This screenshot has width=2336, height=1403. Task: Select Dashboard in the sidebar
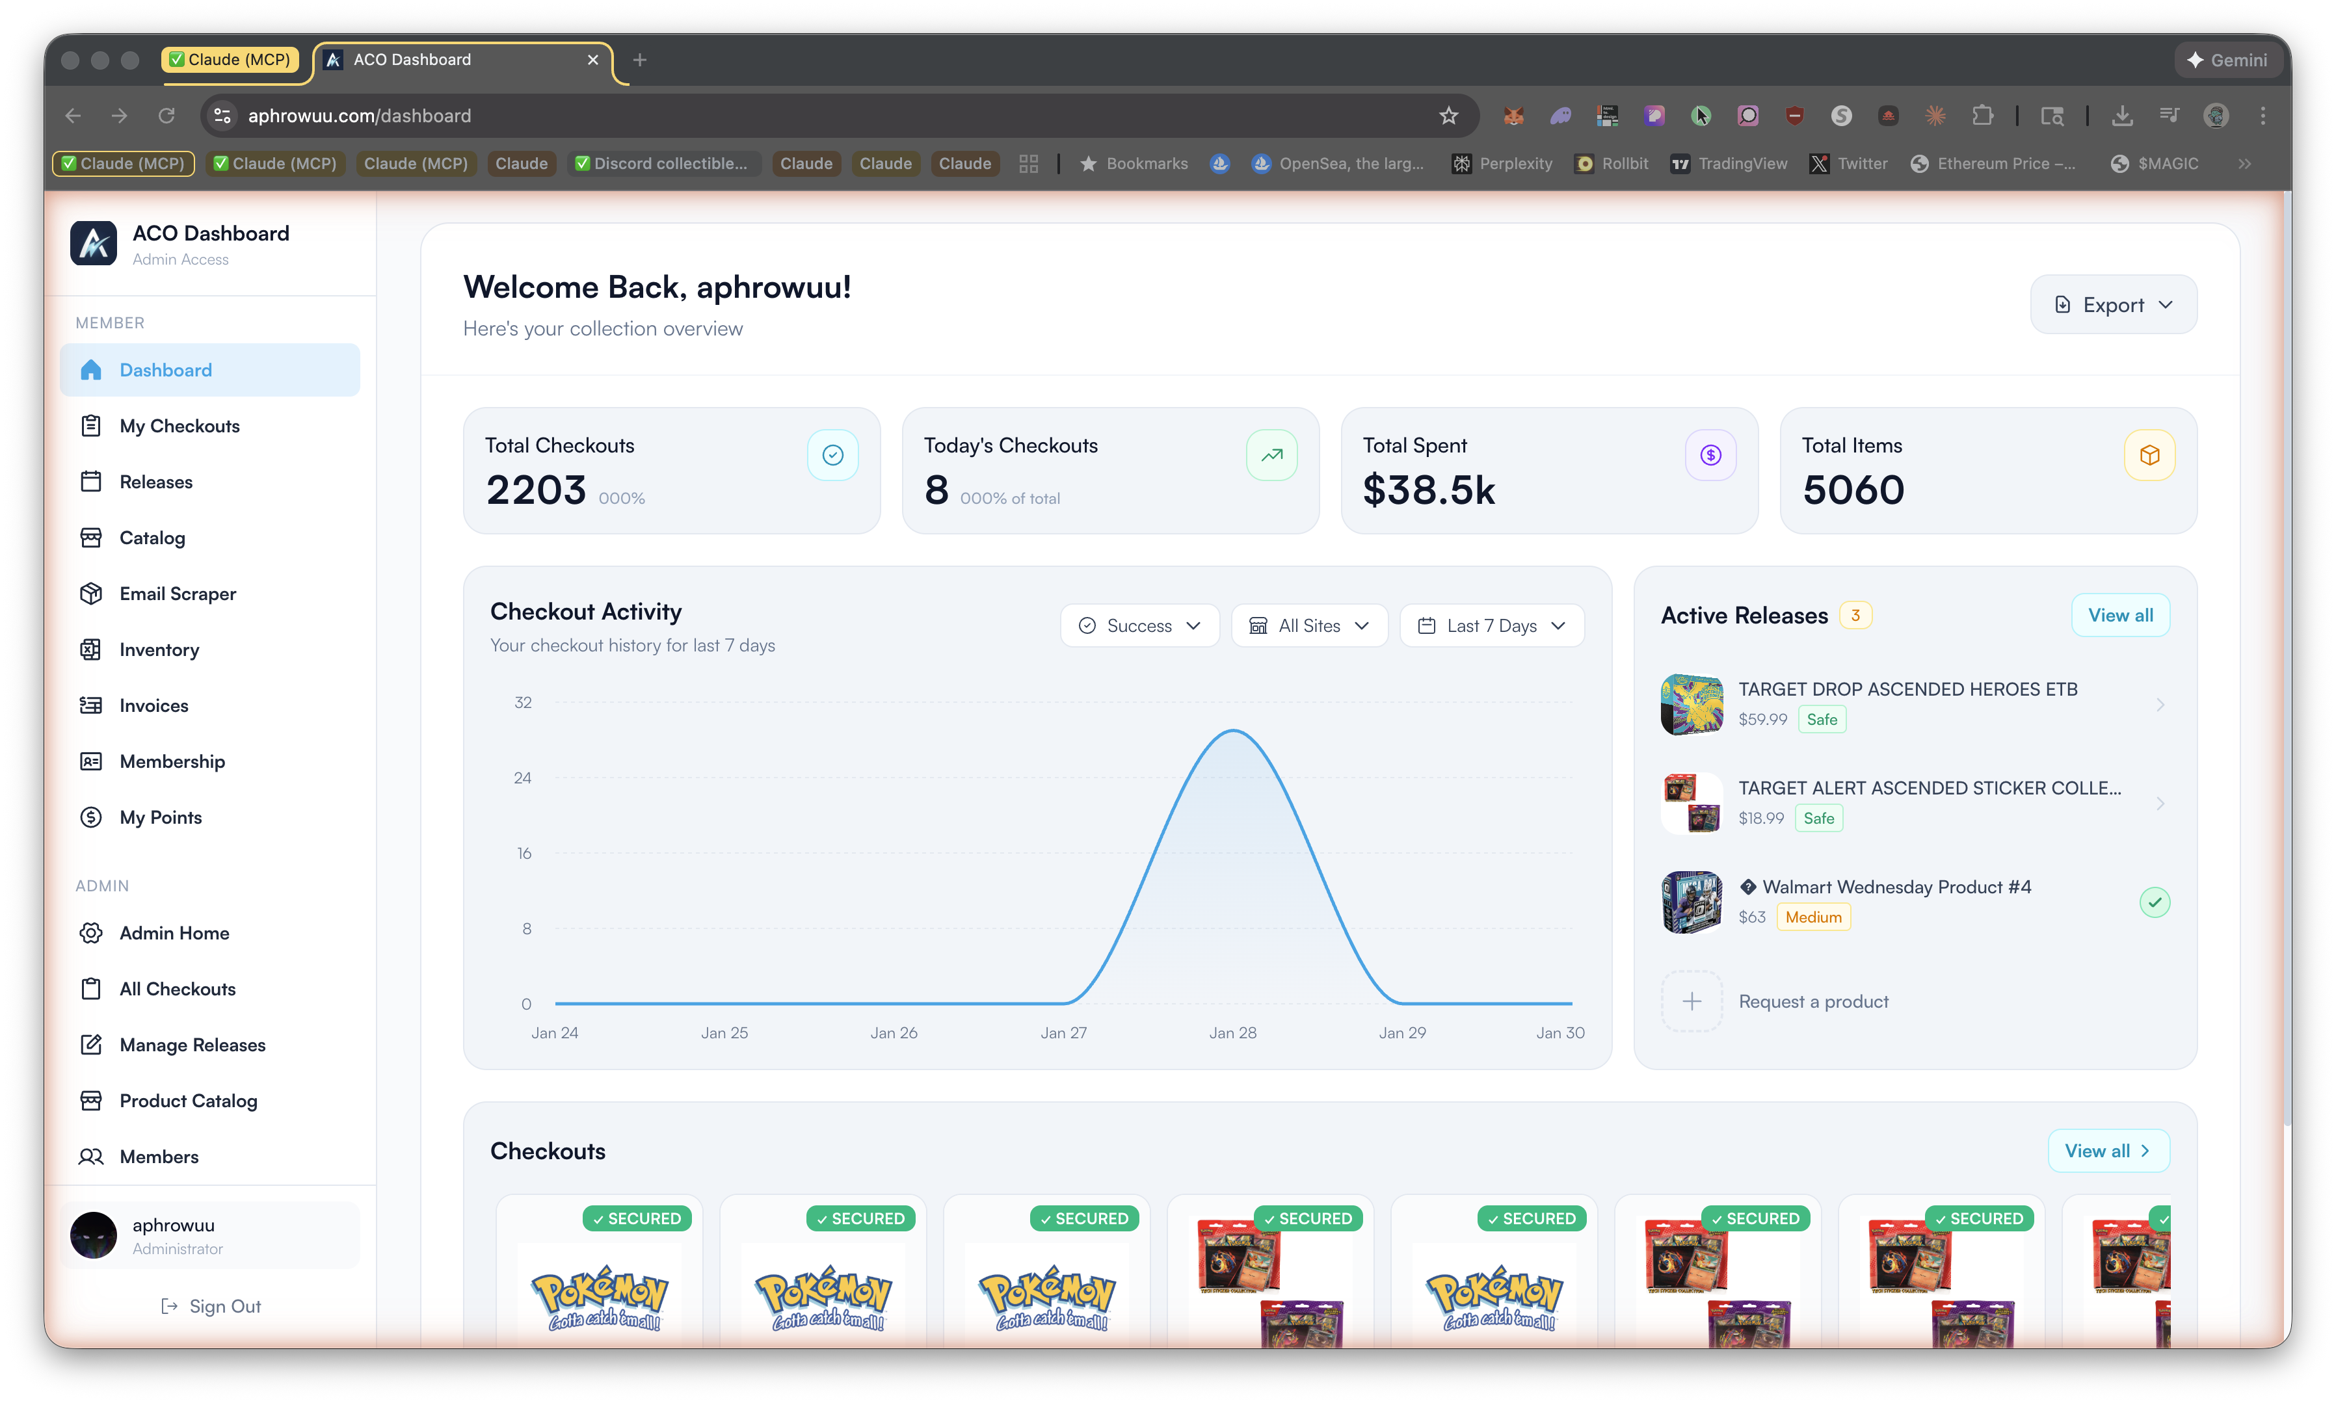pos(165,370)
